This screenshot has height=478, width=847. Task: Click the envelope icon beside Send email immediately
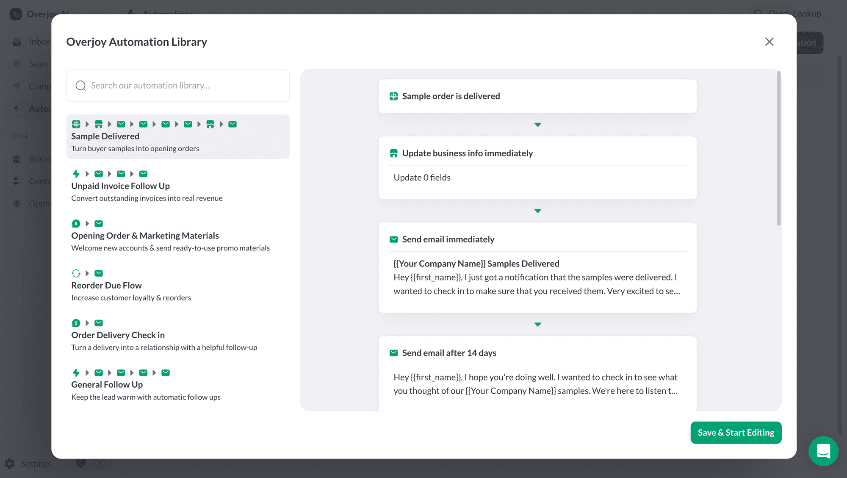(x=394, y=239)
